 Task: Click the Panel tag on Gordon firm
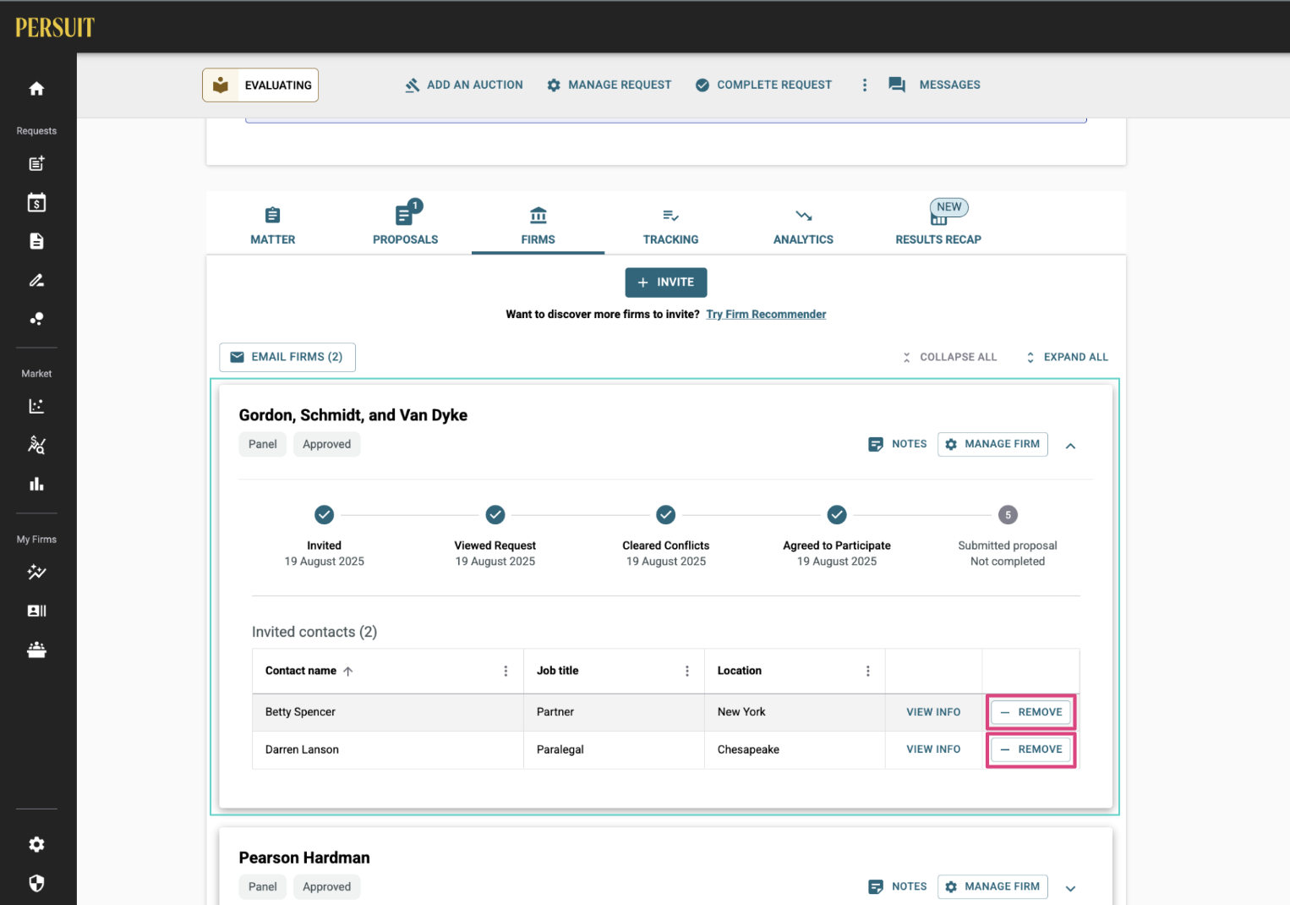point(263,444)
